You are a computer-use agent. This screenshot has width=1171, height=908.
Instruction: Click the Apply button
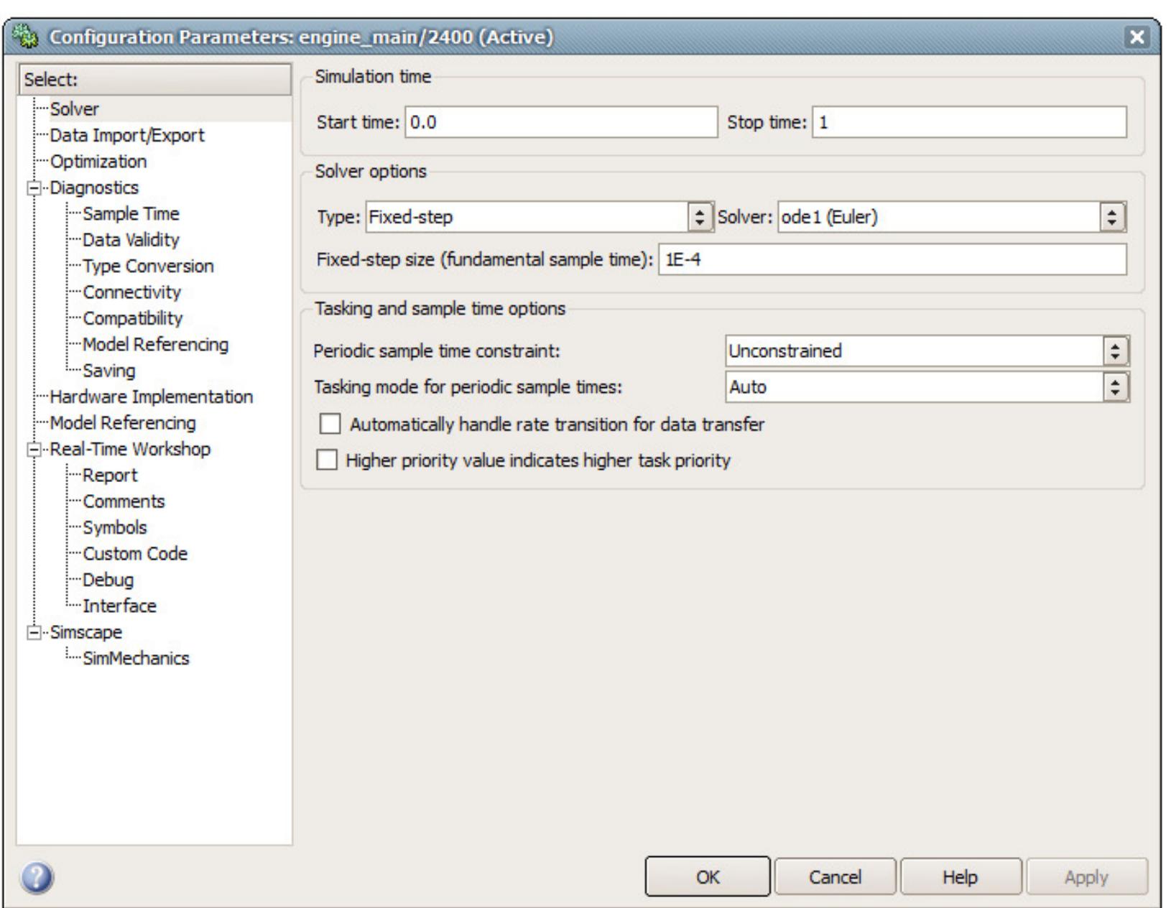click(1086, 876)
